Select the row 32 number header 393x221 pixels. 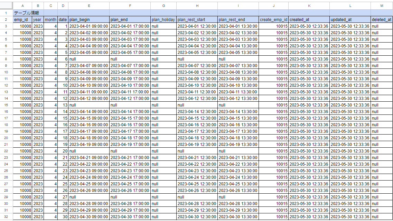(x=6, y=217)
